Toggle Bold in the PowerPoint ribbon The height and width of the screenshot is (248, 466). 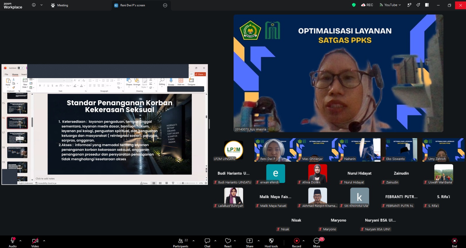[40, 86]
